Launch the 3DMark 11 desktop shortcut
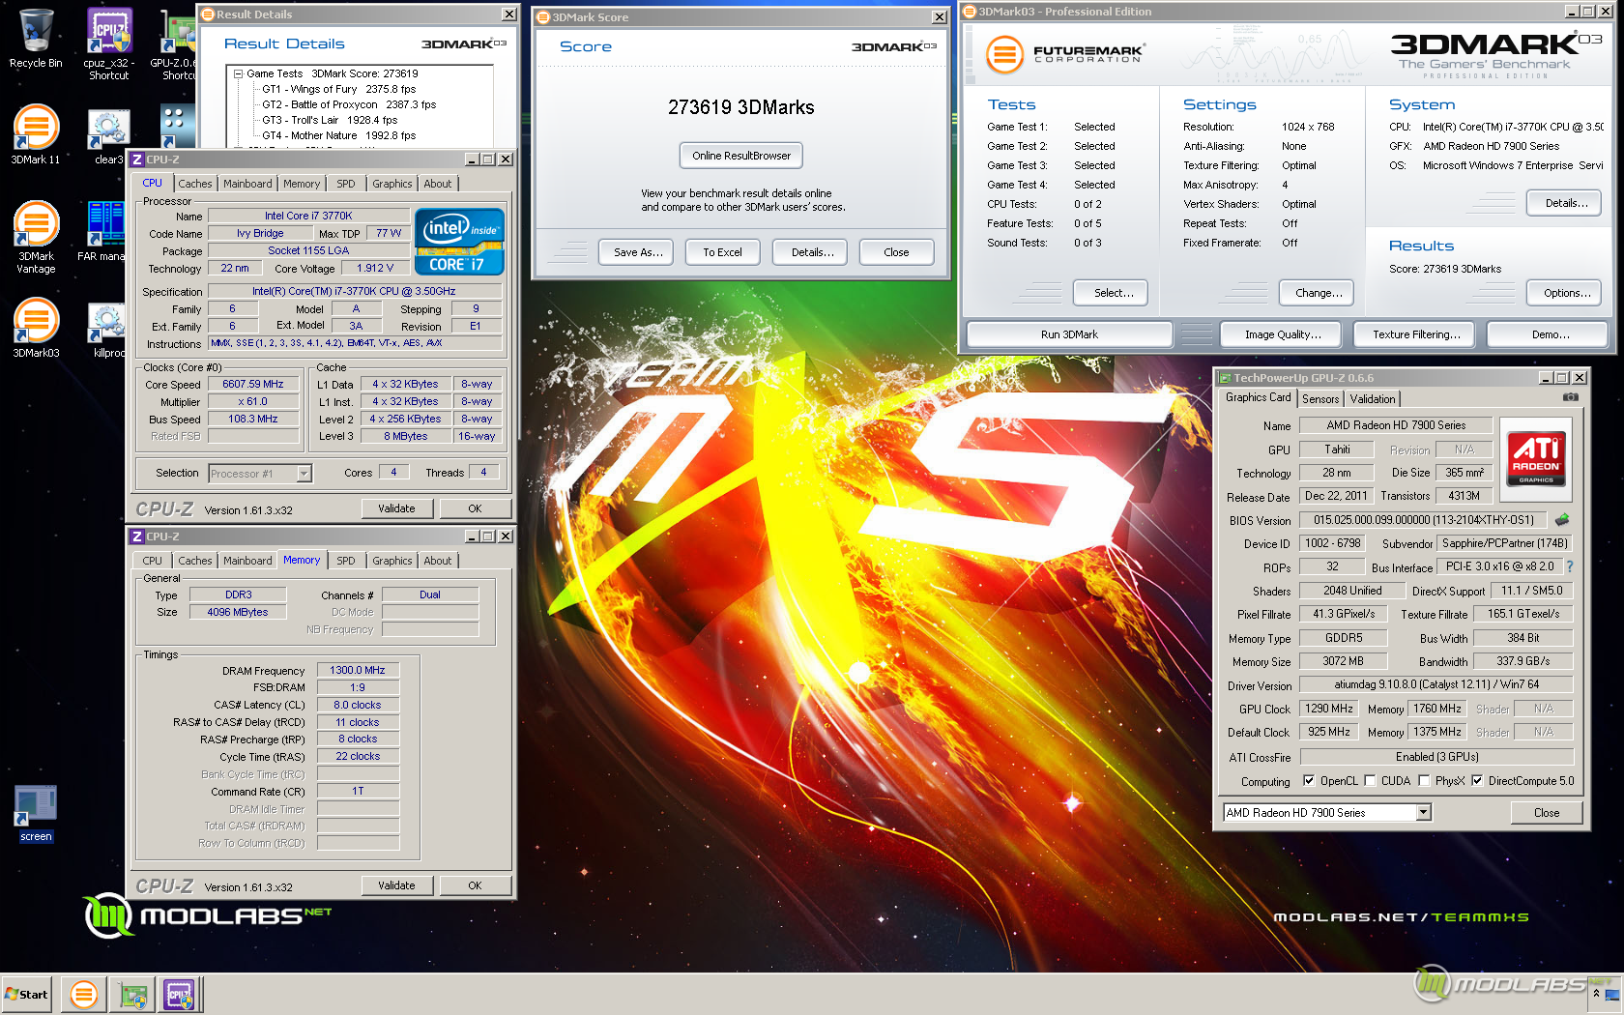 point(36,135)
